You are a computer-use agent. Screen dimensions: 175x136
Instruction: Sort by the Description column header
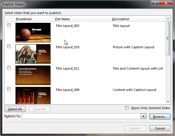(x=138, y=19)
